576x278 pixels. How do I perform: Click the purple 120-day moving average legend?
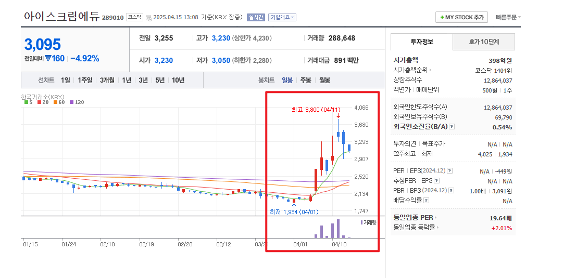(x=77, y=102)
